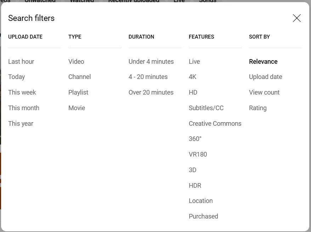Close the Search filters dialog
The width and height of the screenshot is (311, 232).
coord(297,18)
